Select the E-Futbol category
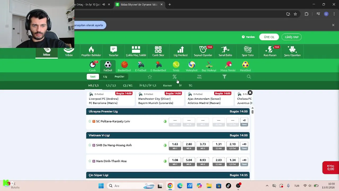 [141, 66]
